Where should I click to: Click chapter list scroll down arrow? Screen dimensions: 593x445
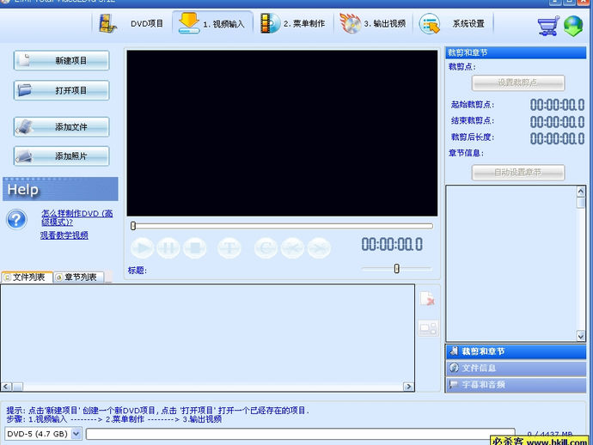click(581, 335)
